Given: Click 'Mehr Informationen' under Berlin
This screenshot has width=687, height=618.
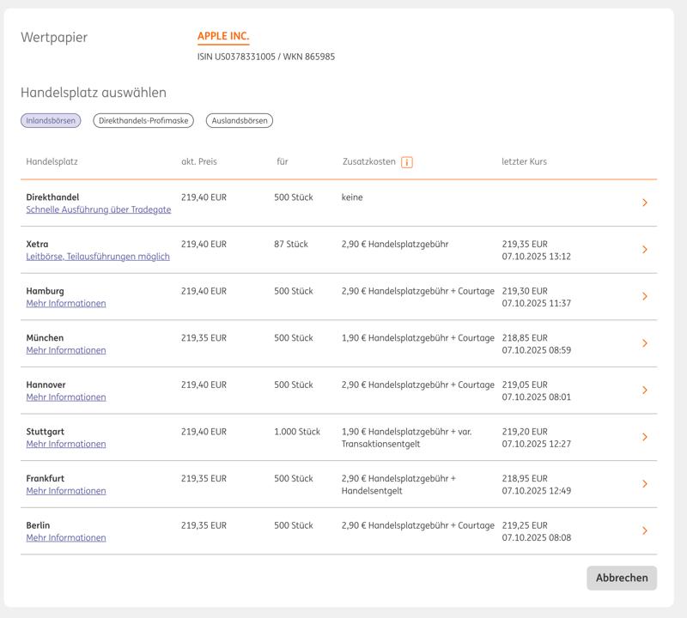Looking at the screenshot, I should (x=66, y=537).
